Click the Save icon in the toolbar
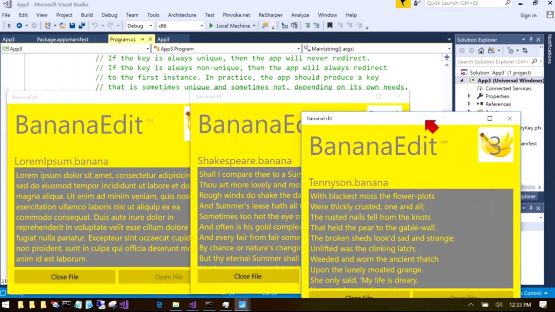Image resolution: width=555 pixels, height=312 pixels. 72,26
